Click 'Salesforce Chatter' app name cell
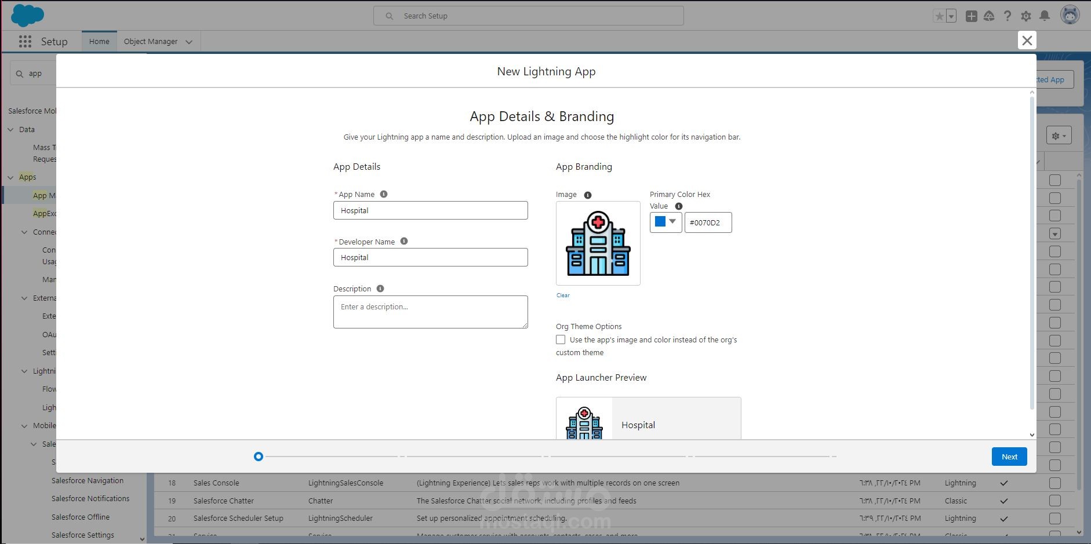The width and height of the screenshot is (1091, 544). pyautogui.click(x=224, y=501)
